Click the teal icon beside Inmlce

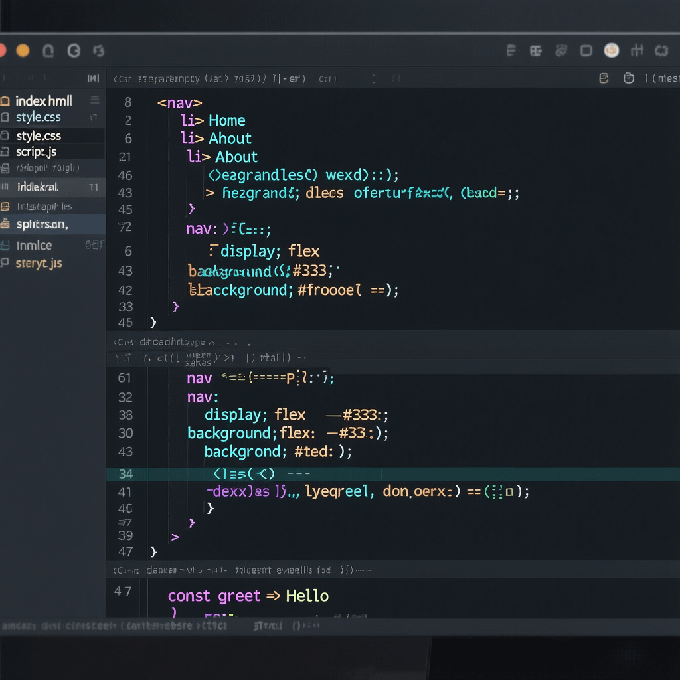coord(5,246)
